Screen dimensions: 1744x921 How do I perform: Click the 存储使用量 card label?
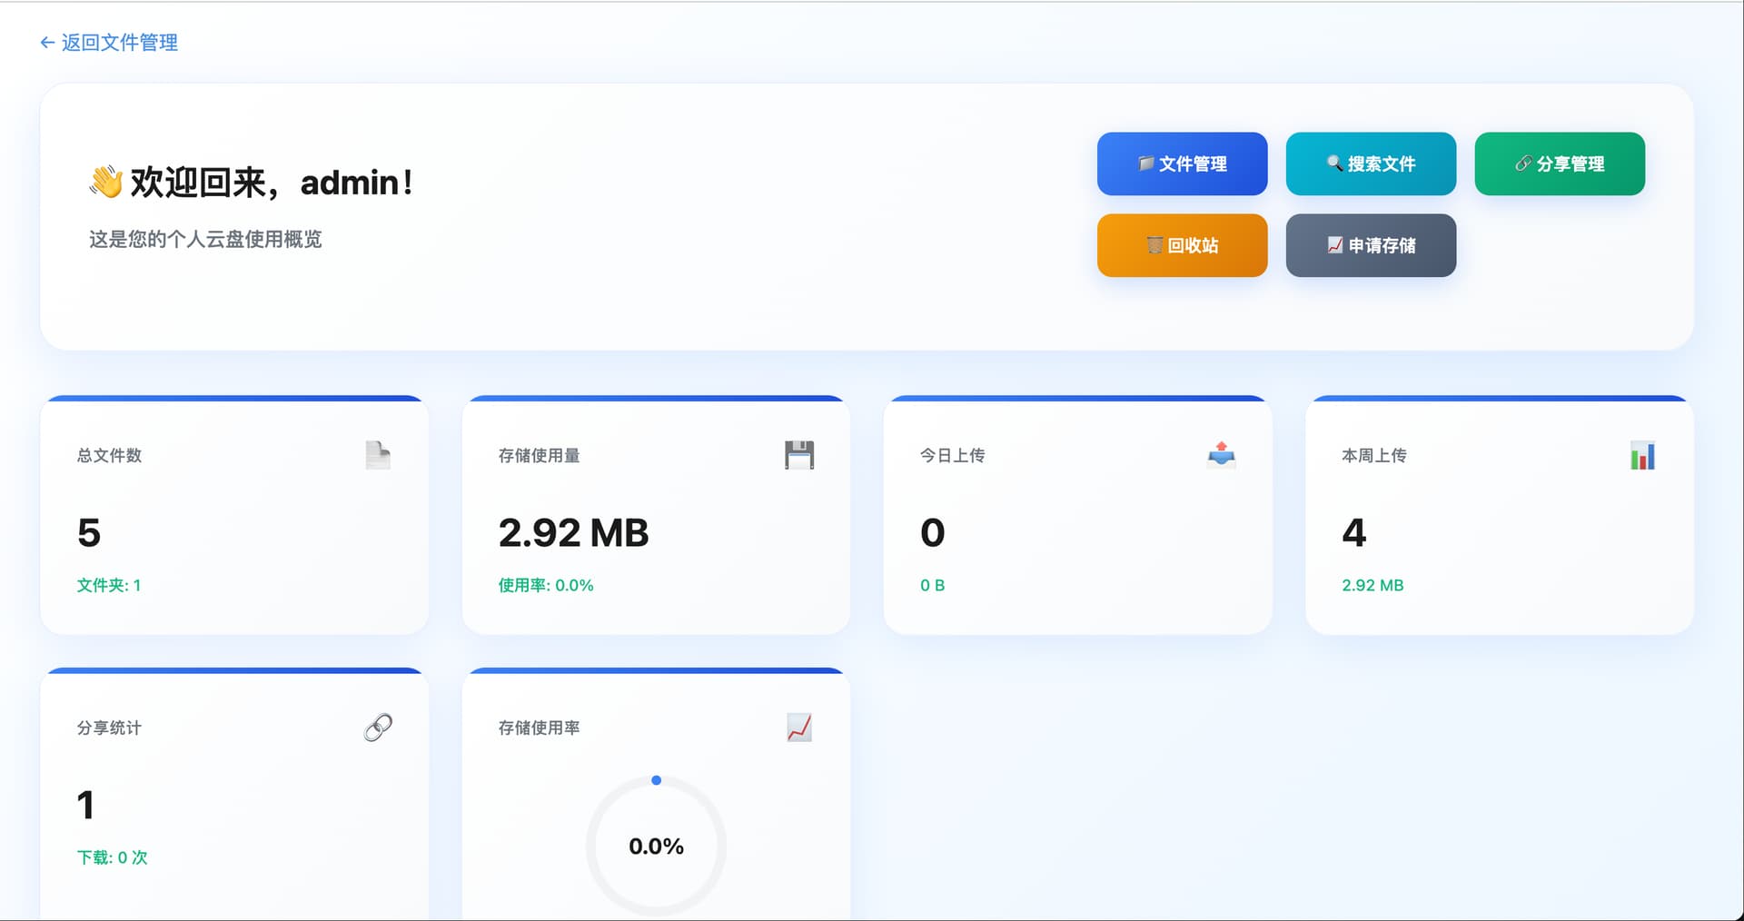coord(539,455)
